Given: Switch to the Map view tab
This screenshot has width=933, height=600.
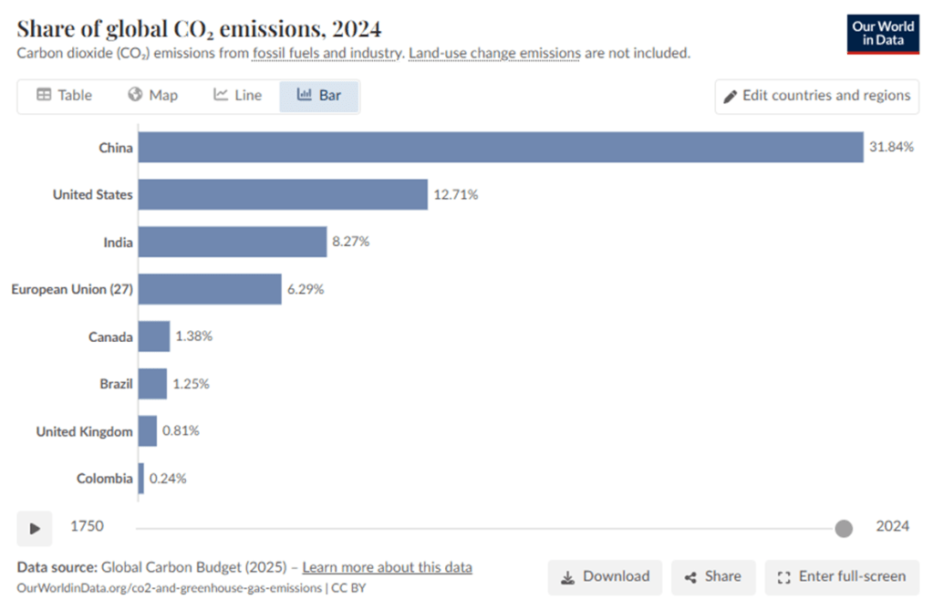Looking at the screenshot, I should coord(152,96).
